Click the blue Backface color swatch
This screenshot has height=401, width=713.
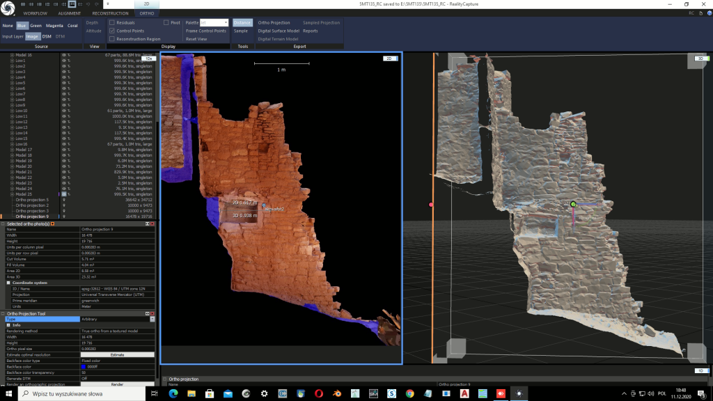[84, 366]
